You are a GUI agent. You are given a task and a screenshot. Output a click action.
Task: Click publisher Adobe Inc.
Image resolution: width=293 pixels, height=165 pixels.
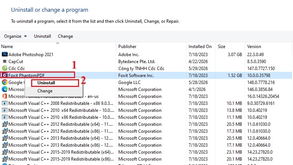click(129, 54)
